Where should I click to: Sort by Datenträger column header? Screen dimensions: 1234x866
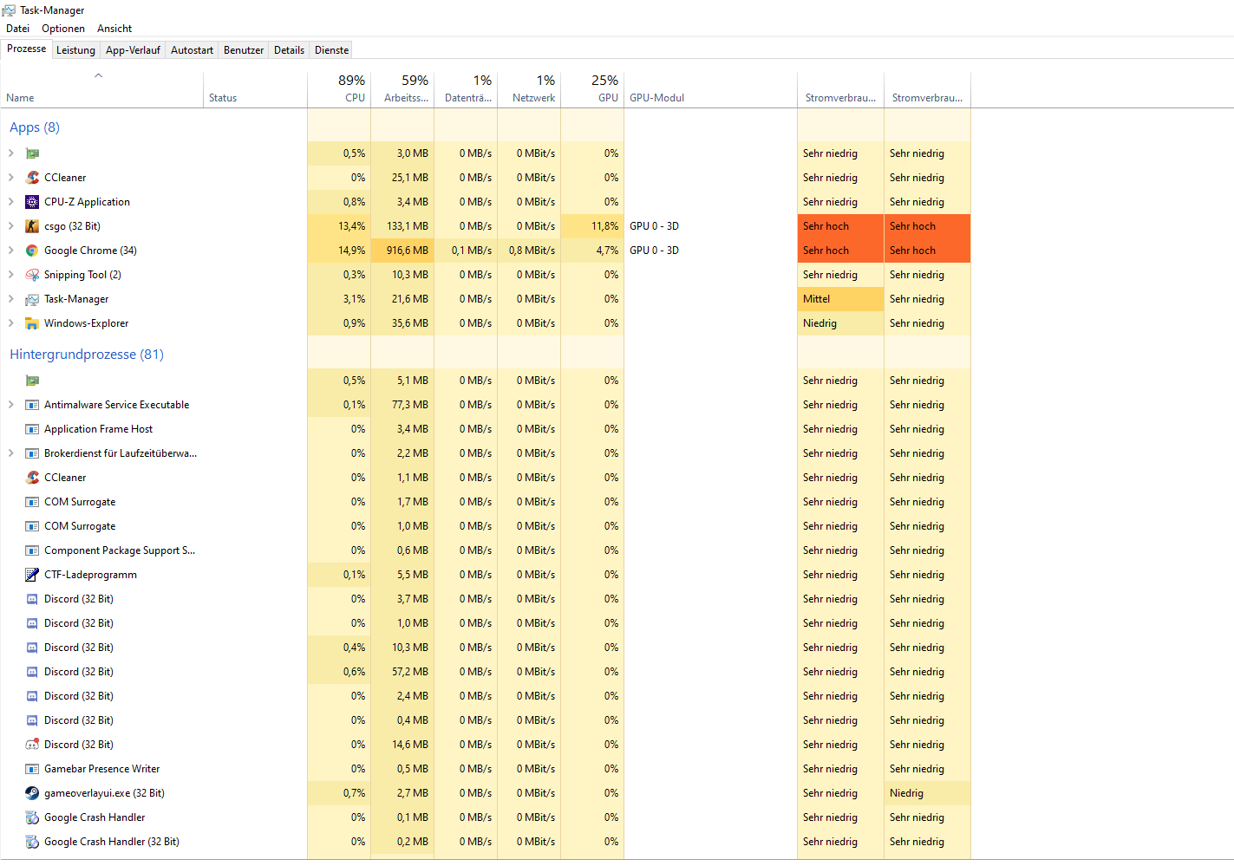click(466, 90)
